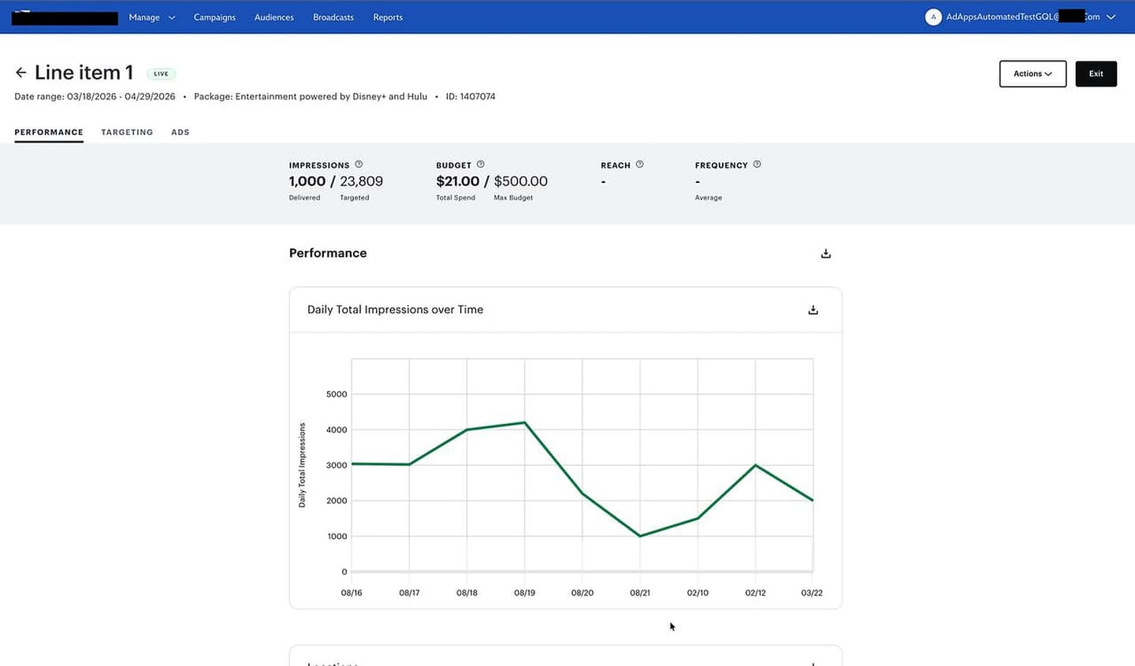Go back using the arrow beside Line item 1
Viewport: 1135px width, 666px height.
(20, 72)
